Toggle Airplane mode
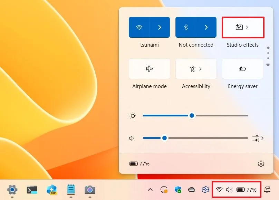Viewport: 279px width, 200px height. pyautogui.click(x=149, y=69)
